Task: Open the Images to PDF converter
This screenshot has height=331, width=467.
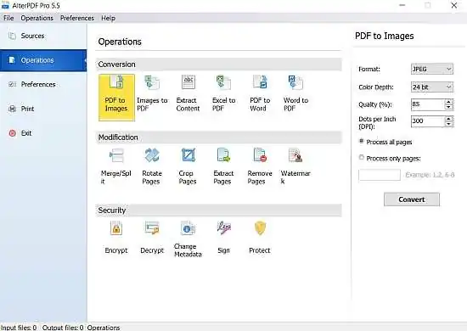Action: click(x=152, y=93)
